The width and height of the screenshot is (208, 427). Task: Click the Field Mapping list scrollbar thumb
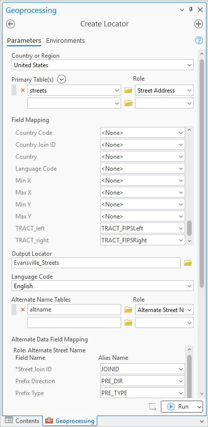tap(190, 228)
